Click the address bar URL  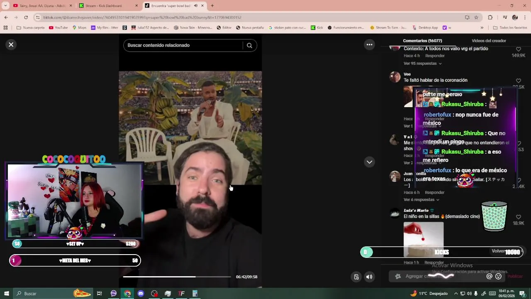click(142, 17)
